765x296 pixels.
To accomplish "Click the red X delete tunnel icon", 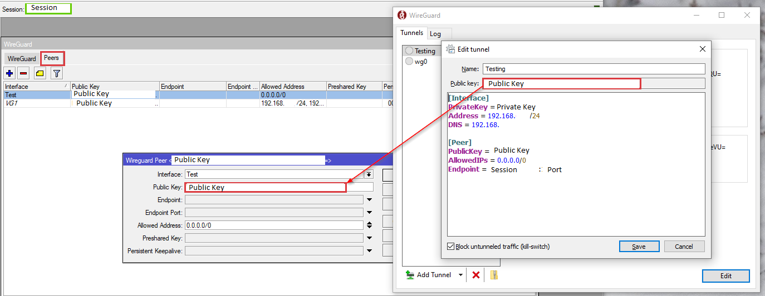I will point(476,275).
